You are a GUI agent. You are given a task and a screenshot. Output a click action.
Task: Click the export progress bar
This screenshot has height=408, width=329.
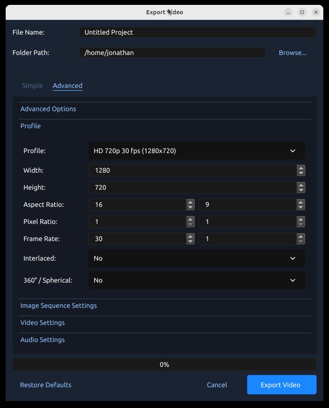coord(164,364)
